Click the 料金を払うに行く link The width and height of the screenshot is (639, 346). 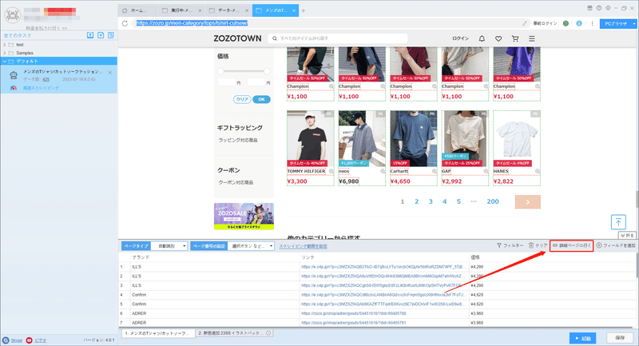pyautogui.click(x=46, y=29)
